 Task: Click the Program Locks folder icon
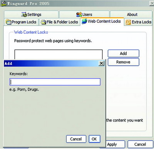pyautogui.click(x=8, y=22)
